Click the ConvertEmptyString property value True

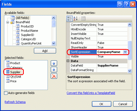click(112, 25)
